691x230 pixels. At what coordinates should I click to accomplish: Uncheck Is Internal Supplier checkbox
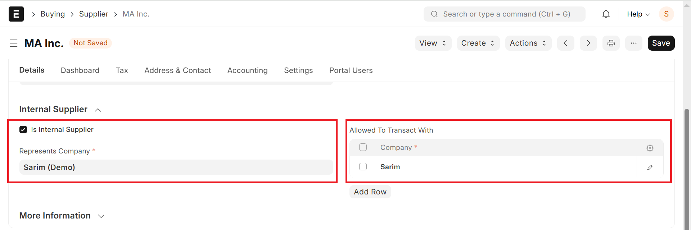tap(23, 130)
